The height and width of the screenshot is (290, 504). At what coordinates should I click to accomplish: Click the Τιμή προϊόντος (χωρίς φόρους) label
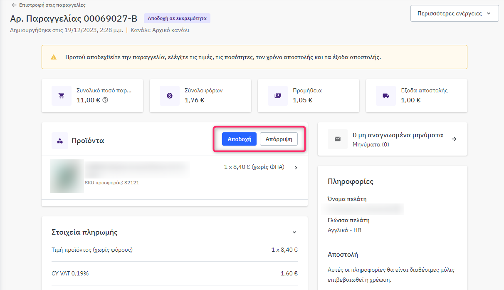click(x=92, y=250)
